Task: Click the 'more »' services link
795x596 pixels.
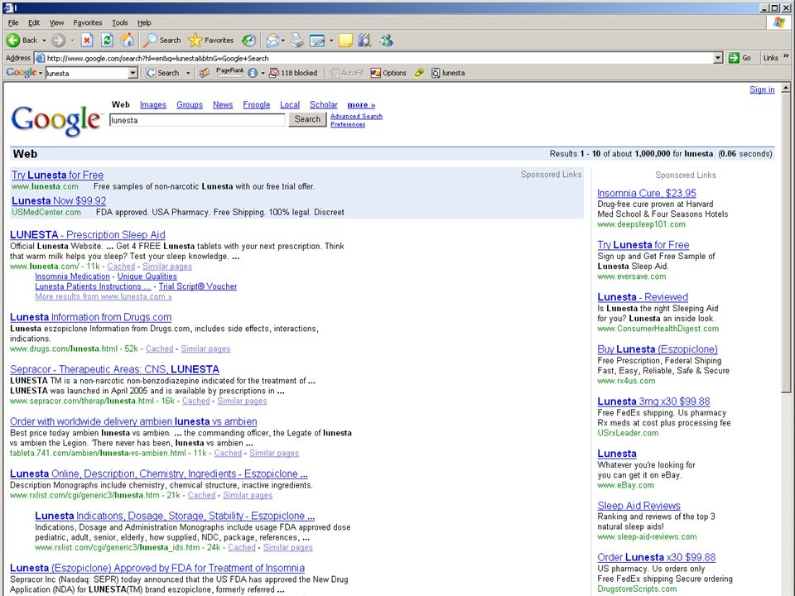Action: (362, 105)
